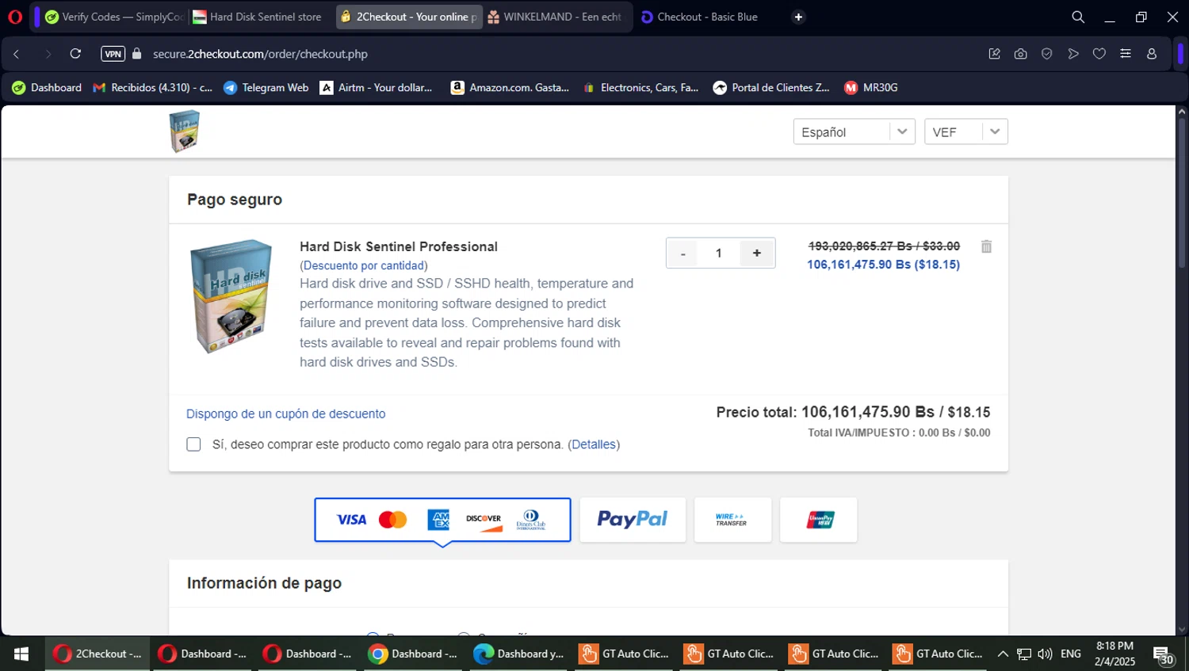1189x671 pixels.
Task: Switch to Verify Codes SimplyCodes tab
Action: point(113,17)
